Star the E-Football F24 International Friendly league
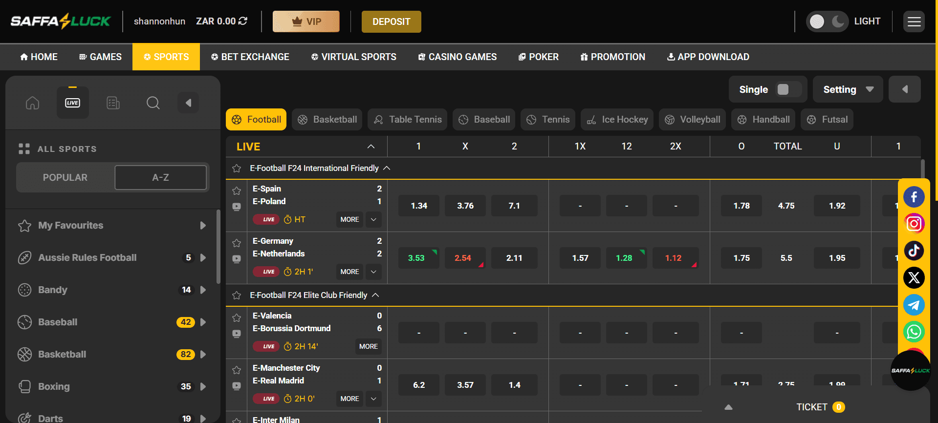The image size is (938, 423). pos(237,168)
